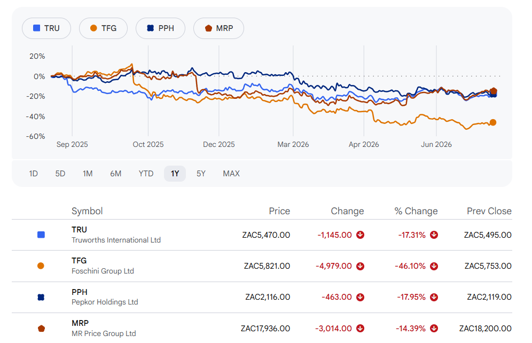Click the down arrow beside -17.95%

tap(434, 297)
